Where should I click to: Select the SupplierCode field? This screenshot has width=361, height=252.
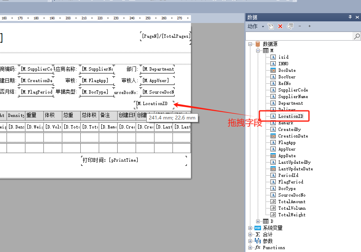pos(293,90)
